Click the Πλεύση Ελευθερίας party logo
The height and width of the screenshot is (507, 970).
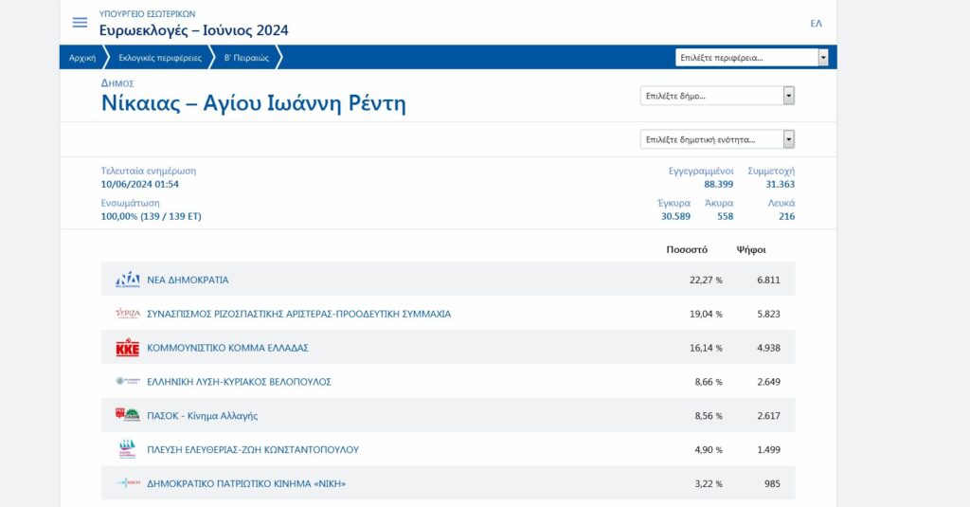click(x=128, y=449)
